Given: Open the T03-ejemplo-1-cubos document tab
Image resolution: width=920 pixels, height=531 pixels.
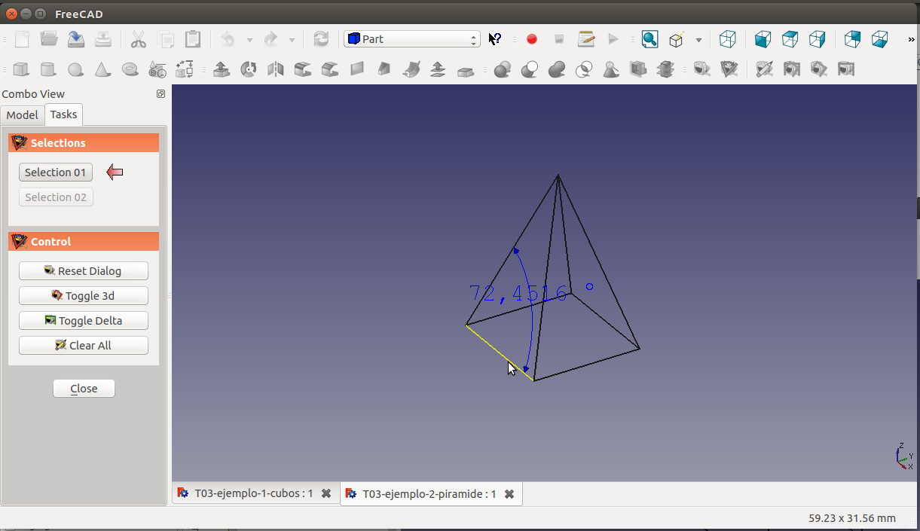Looking at the screenshot, I should pyautogui.click(x=253, y=493).
